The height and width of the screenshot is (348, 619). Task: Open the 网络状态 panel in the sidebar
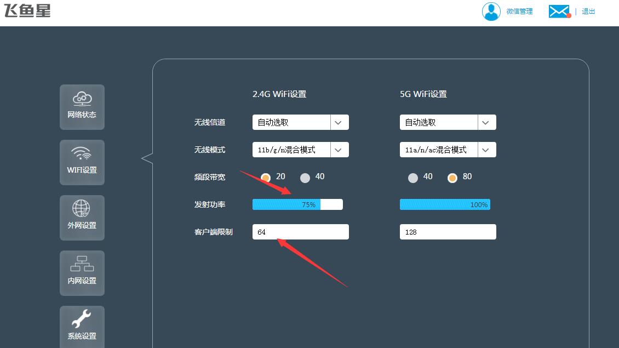pos(82,107)
